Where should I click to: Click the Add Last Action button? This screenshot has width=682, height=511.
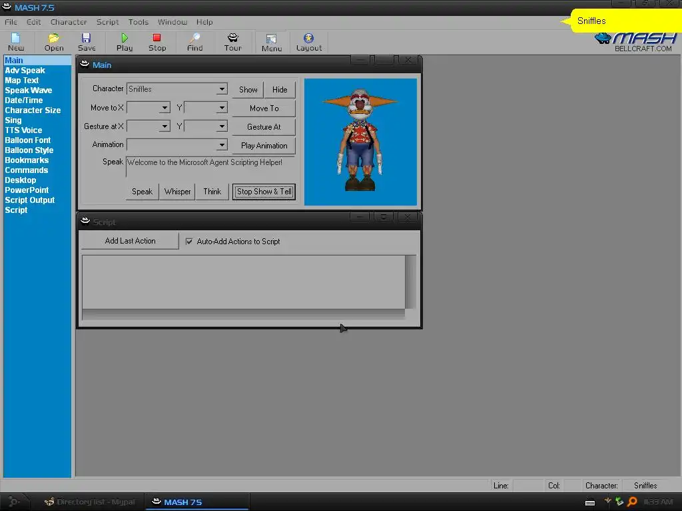pyautogui.click(x=130, y=241)
